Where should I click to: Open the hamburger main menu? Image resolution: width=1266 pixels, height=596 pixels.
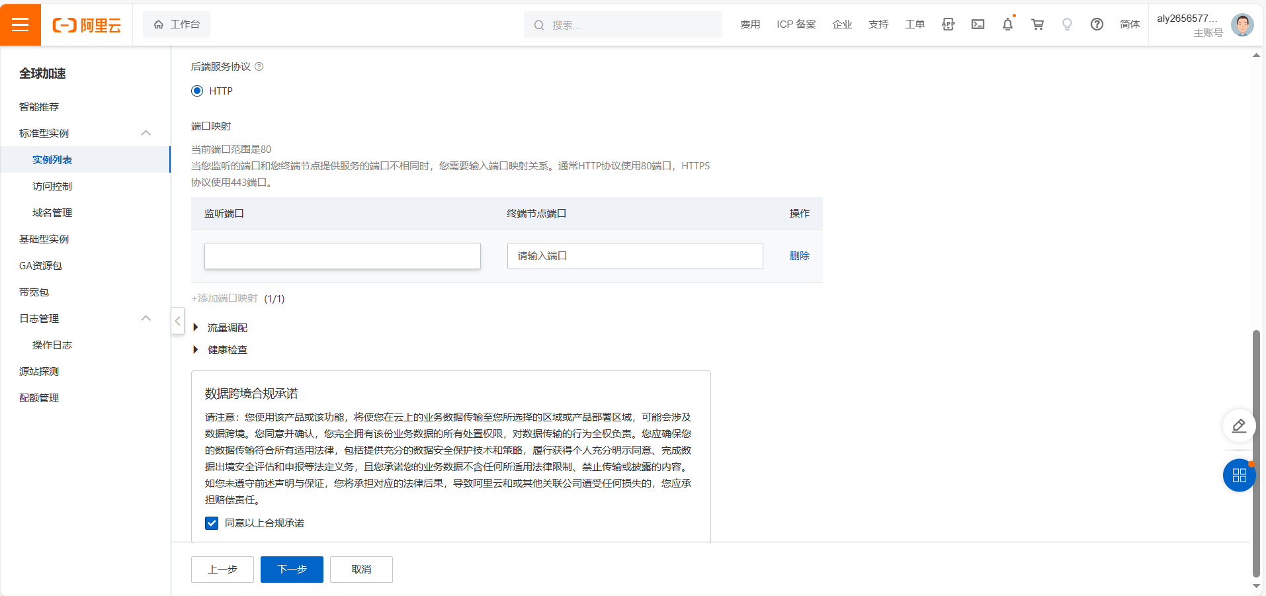tap(21, 24)
